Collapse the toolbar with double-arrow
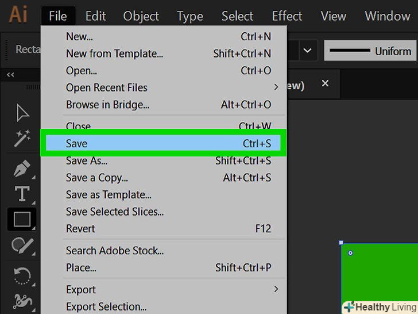418x314 pixels. [10, 75]
